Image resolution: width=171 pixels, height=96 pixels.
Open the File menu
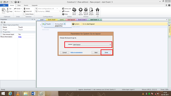point(4,5)
